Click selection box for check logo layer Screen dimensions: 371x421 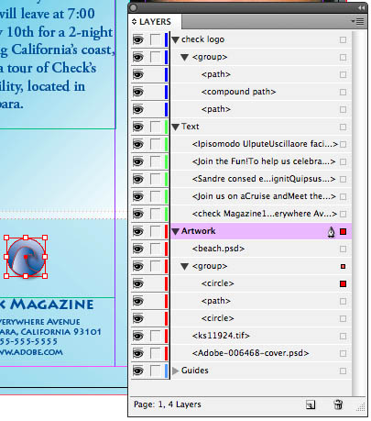tap(343, 40)
